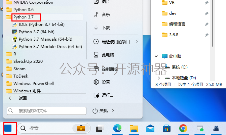The width and height of the screenshot is (226, 135).
Task: Click the briefcase icon in taskbar search
Action: click(x=81, y=128)
